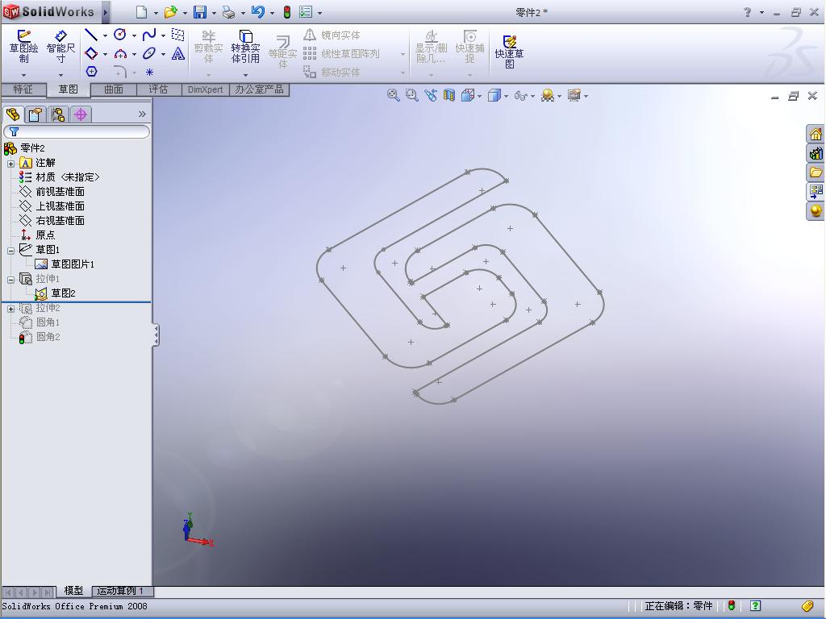Expand the 注解 annotations node
The width and height of the screenshot is (826, 619).
point(10,164)
